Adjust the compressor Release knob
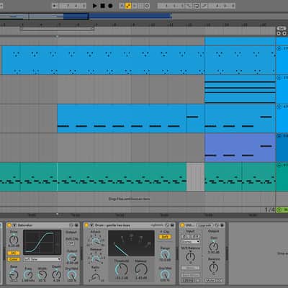The image size is (288, 288). click(x=96, y=258)
